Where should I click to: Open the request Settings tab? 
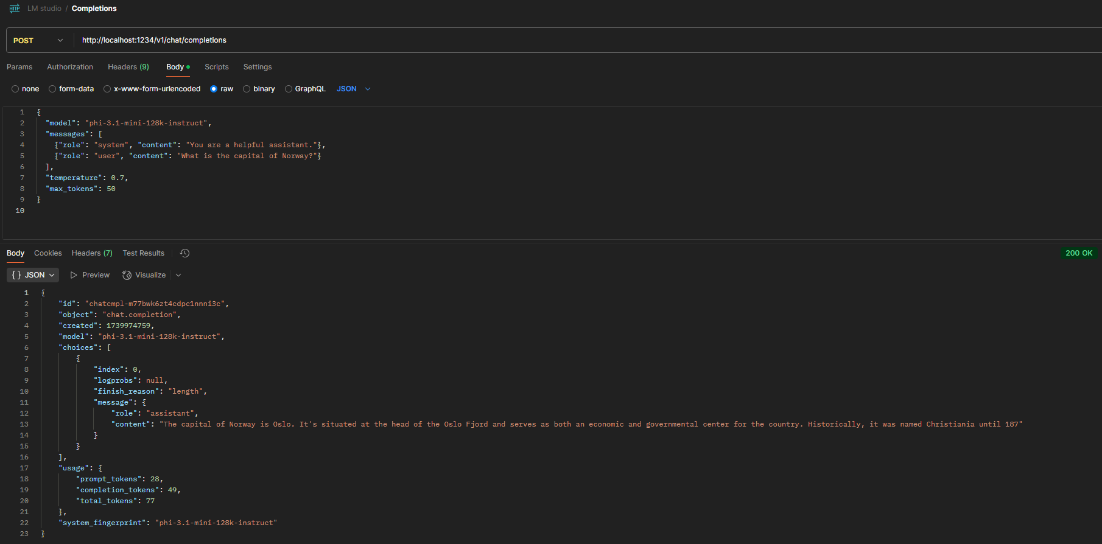(258, 67)
